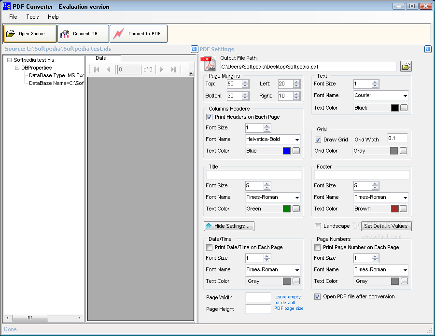Go to first record navigator button
The image size is (435, 336).
pos(97,70)
